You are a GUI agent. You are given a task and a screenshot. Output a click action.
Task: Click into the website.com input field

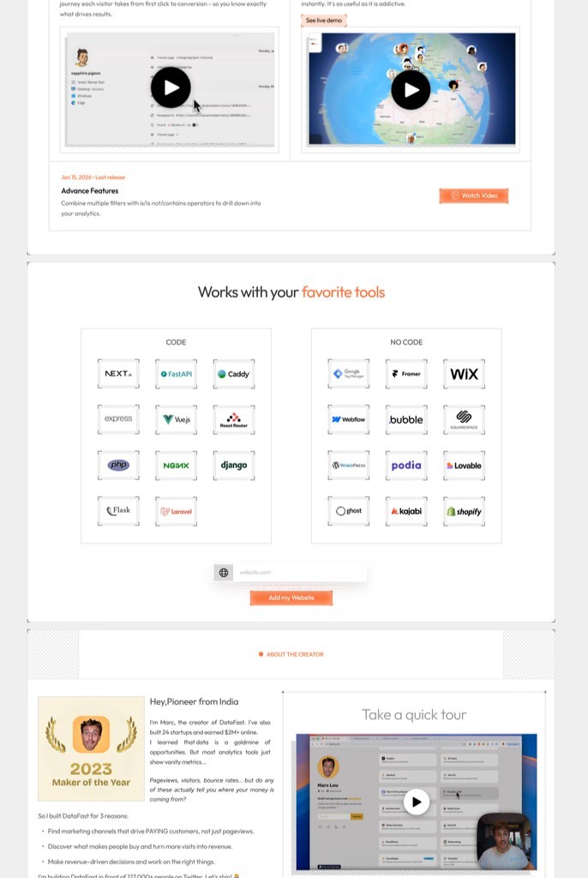[x=300, y=572]
